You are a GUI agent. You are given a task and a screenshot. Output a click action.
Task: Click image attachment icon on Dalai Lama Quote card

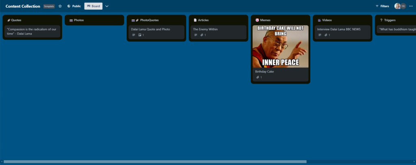pyautogui.click(x=140, y=35)
